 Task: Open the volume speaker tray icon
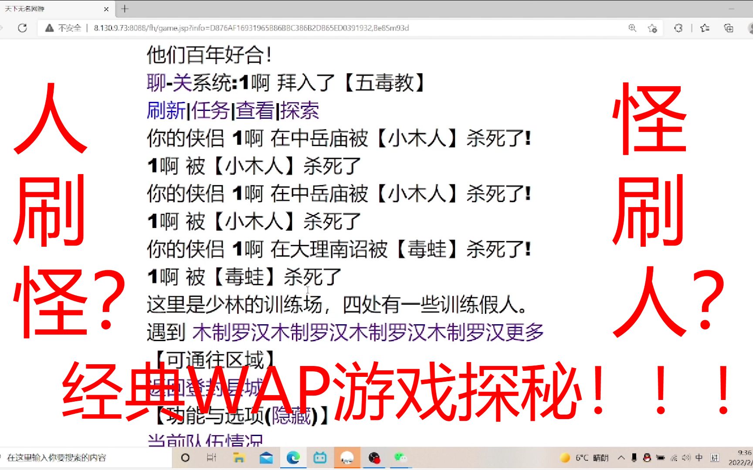coord(686,458)
